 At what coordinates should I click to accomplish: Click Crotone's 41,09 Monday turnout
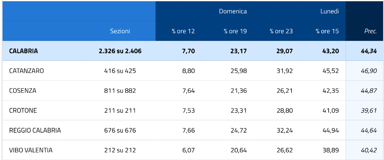tap(331, 111)
